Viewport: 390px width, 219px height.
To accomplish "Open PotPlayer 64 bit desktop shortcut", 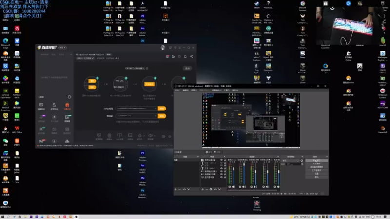I will [x=17, y=92].
